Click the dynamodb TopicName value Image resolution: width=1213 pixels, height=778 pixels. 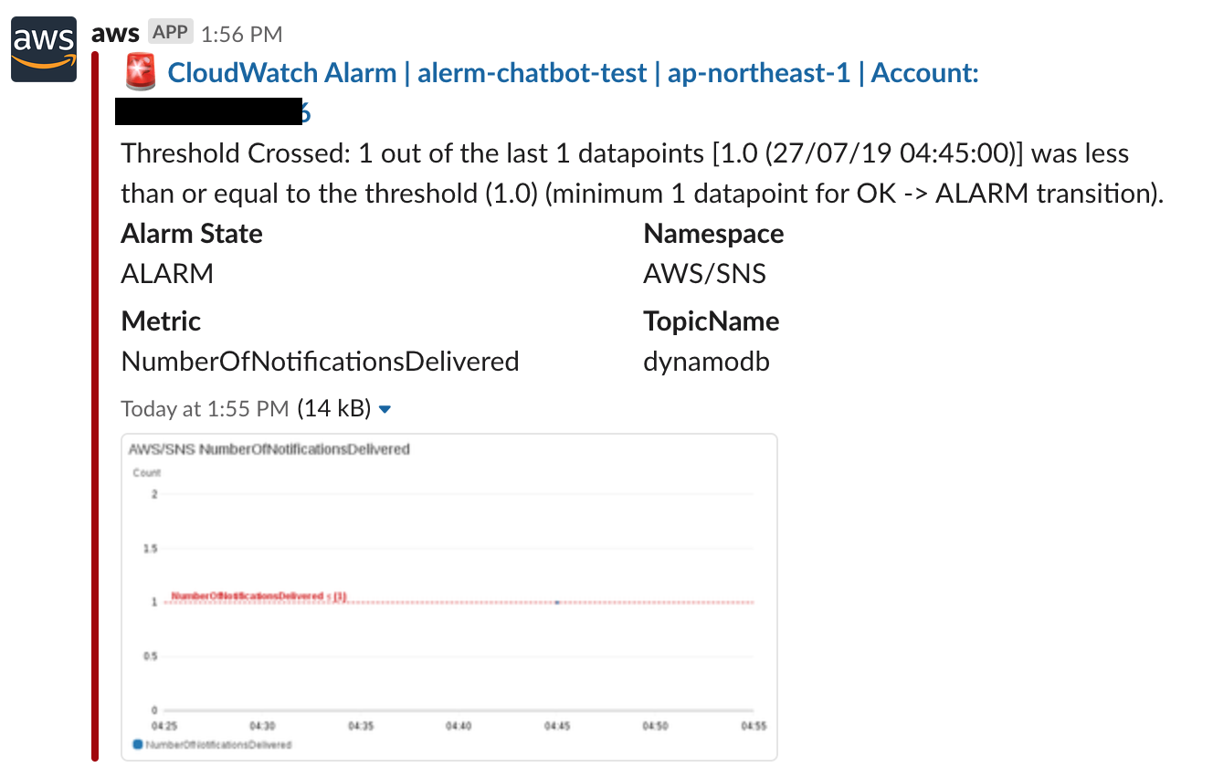tap(707, 362)
